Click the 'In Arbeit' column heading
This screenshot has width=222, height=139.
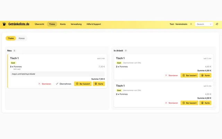pyautogui.click(x=118, y=51)
